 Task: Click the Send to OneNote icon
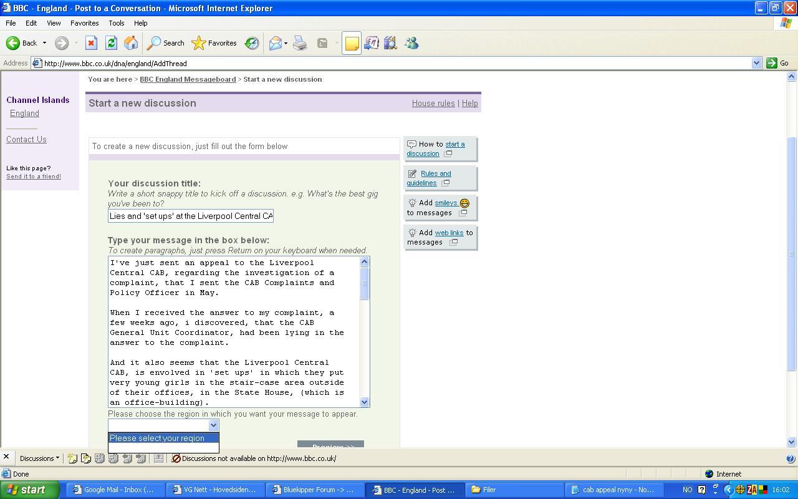372,43
